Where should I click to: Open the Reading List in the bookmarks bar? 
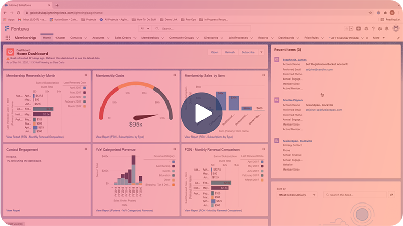coord(390,20)
